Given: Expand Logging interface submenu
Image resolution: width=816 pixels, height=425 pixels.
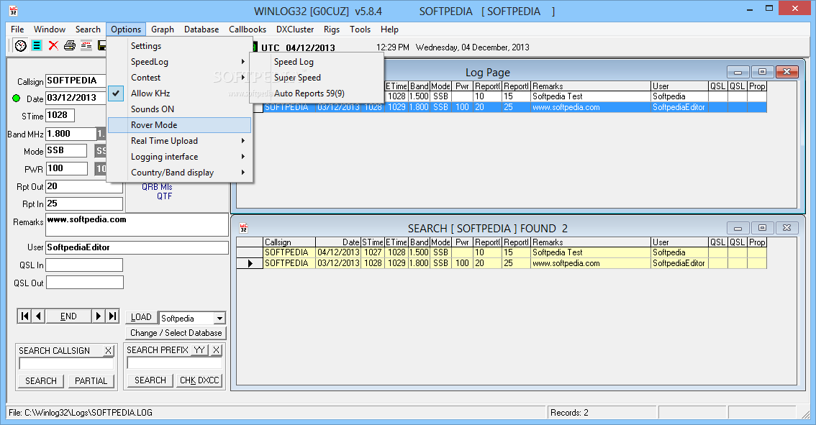Looking at the screenshot, I should point(179,157).
